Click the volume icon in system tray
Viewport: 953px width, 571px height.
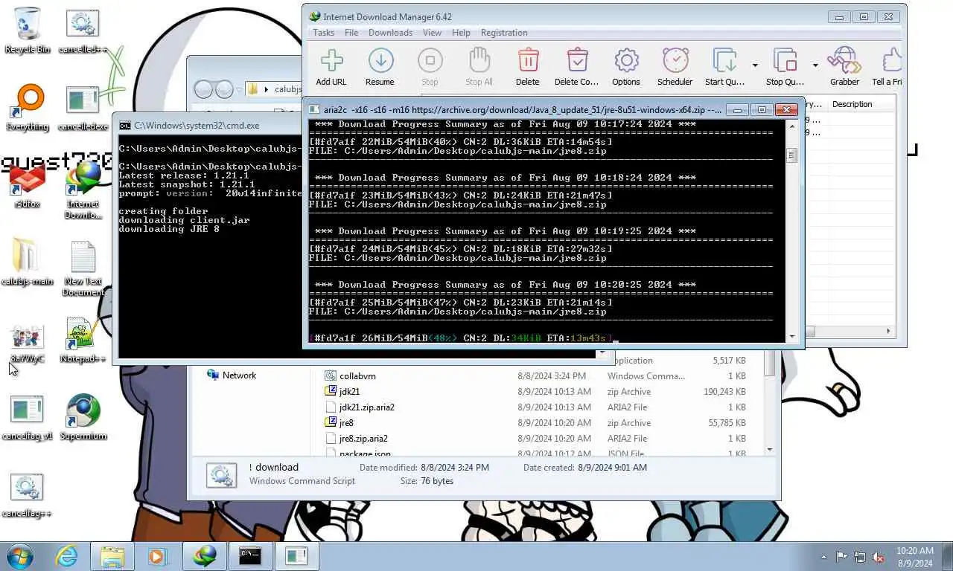(878, 556)
